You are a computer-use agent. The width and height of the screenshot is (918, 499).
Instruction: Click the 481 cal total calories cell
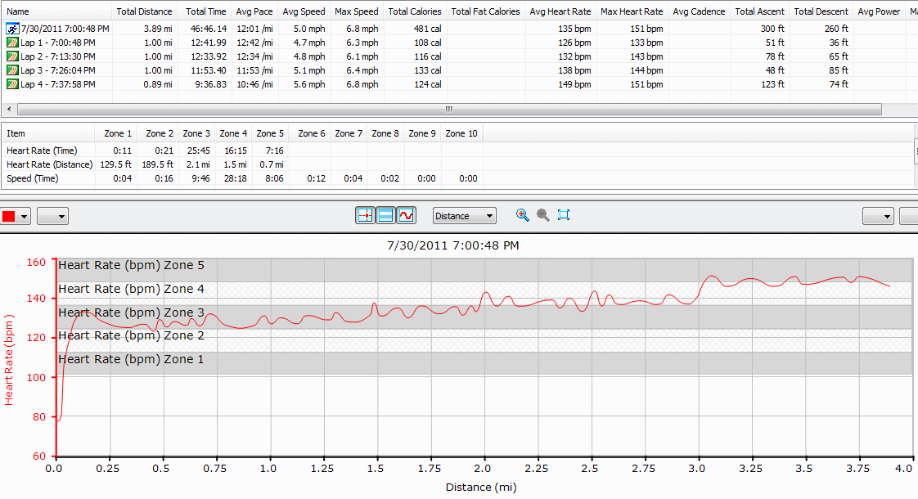[427, 29]
